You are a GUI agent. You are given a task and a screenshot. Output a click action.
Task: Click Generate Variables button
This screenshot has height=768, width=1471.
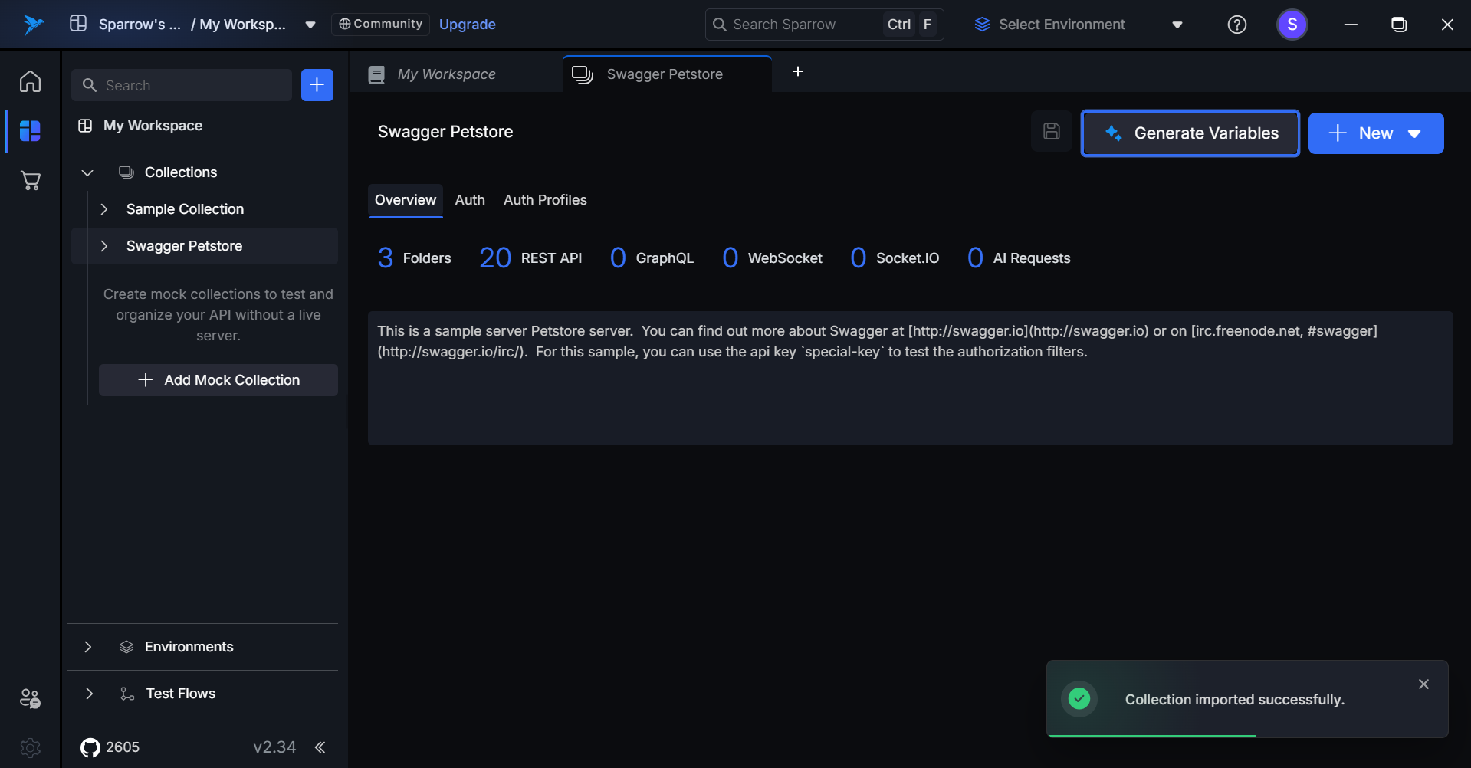point(1190,133)
